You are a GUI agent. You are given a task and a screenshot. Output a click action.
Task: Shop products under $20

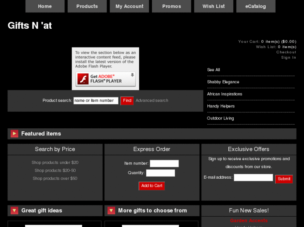[x=55, y=162]
